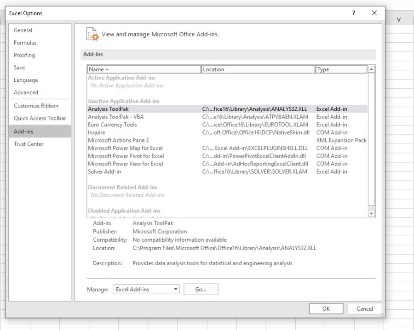The height and width of the screenshot is (330, 414).
Task: Click the Go... button
Action: point(201,290)
